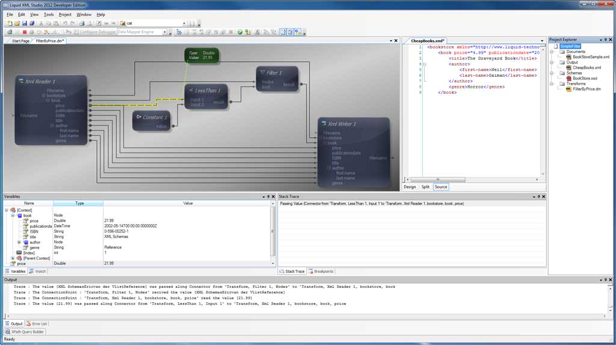
Task: Click the Xml Writer 1 node icon
Action: (x=324, y=123)
